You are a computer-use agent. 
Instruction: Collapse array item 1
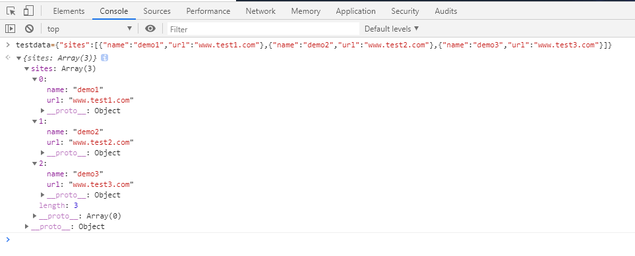(x=34, y=121)
